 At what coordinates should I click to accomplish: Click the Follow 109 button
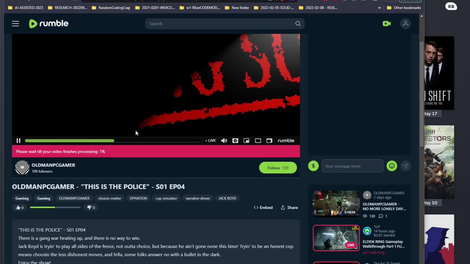(278, 168)
